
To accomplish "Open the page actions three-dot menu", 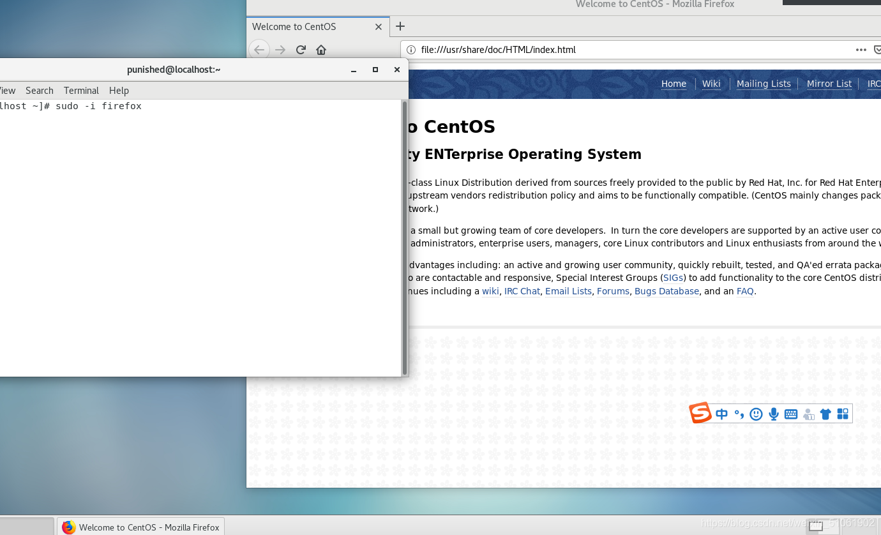I will (861, 50).
